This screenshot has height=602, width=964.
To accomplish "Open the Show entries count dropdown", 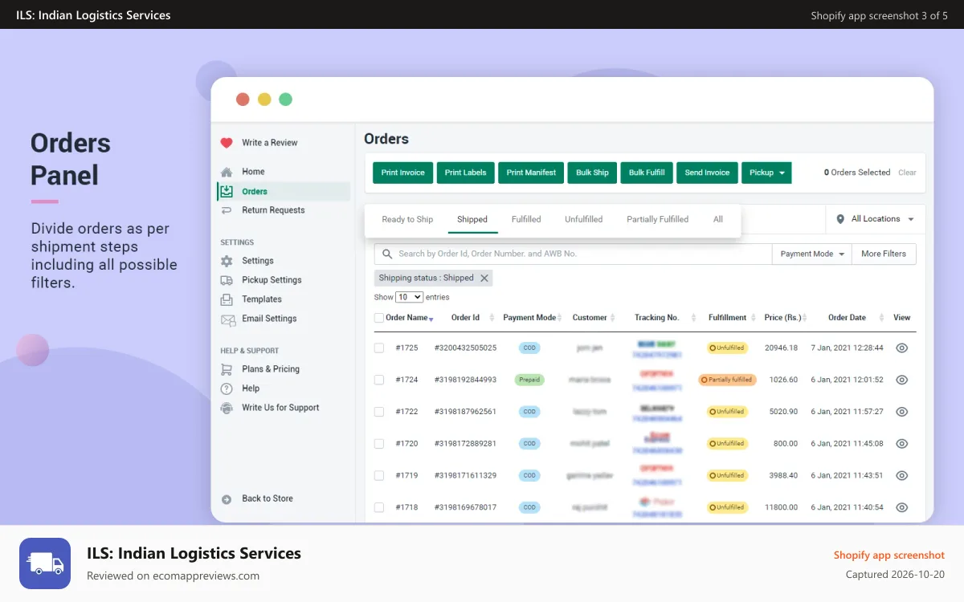I will 410,297.
